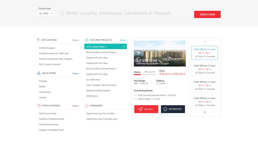Open Golf Course Extension location
This screenshot has width=258, height=145.
click(x=50, y=64)
